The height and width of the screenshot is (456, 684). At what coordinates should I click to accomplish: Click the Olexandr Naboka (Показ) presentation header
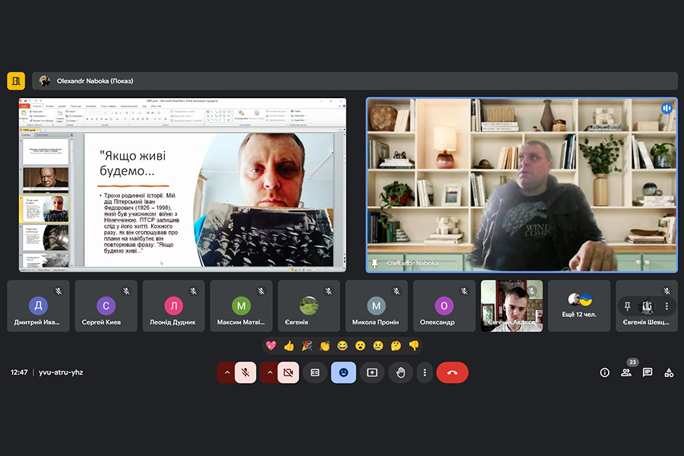(x=355, y=81)
